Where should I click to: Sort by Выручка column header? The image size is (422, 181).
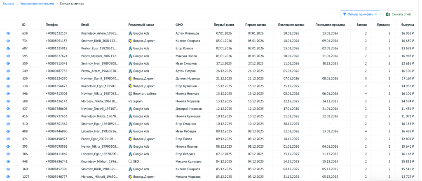[x=408, y=25]
